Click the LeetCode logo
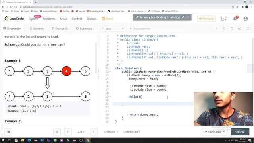 click(x=14, y=19)
